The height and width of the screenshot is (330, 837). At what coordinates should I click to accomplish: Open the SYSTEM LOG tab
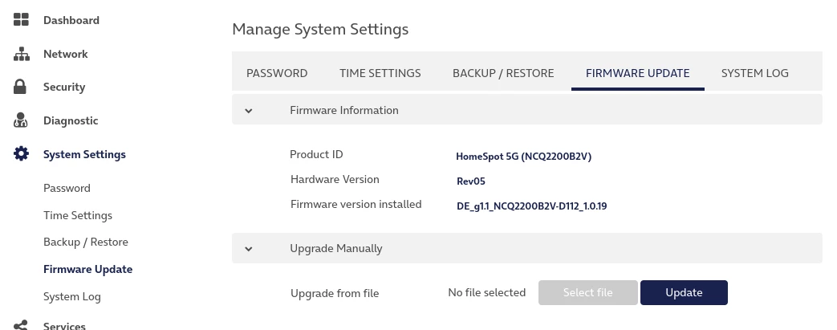754,73
